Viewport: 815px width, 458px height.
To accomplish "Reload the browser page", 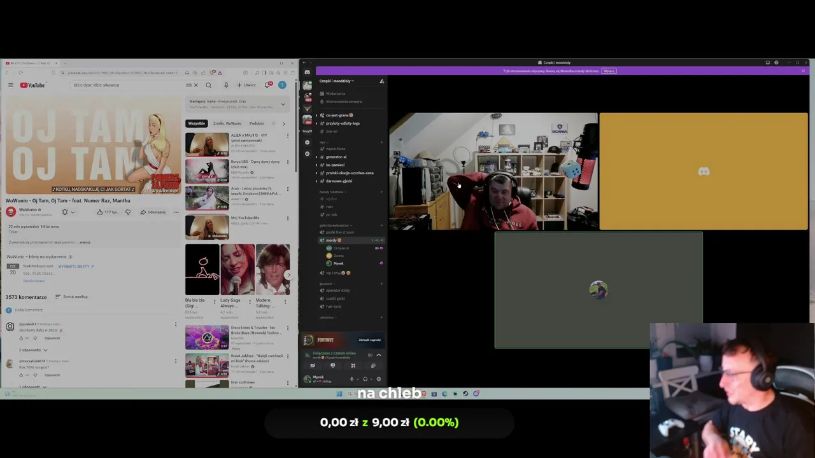I will pyautogui.click(x=20, y=73).
